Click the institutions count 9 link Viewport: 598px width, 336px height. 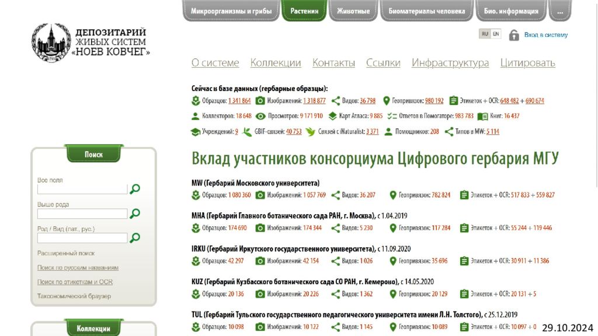(x=237, y=132)
